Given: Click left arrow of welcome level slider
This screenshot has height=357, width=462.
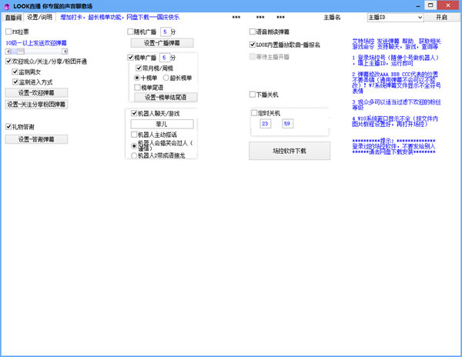Looking at the screenshot, I should click(8, 52).
